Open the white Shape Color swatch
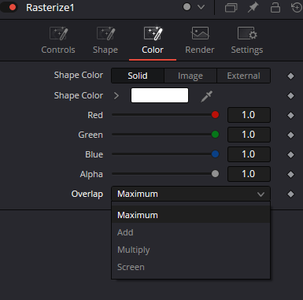Image resolution: width=303 pixels, height=300 pixels. (x=160, y=95)
